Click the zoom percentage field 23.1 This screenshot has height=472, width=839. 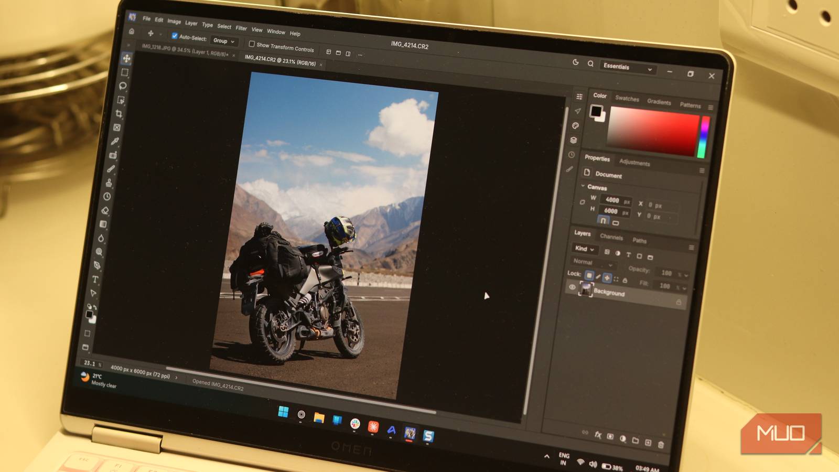click(x=91, y=363)
